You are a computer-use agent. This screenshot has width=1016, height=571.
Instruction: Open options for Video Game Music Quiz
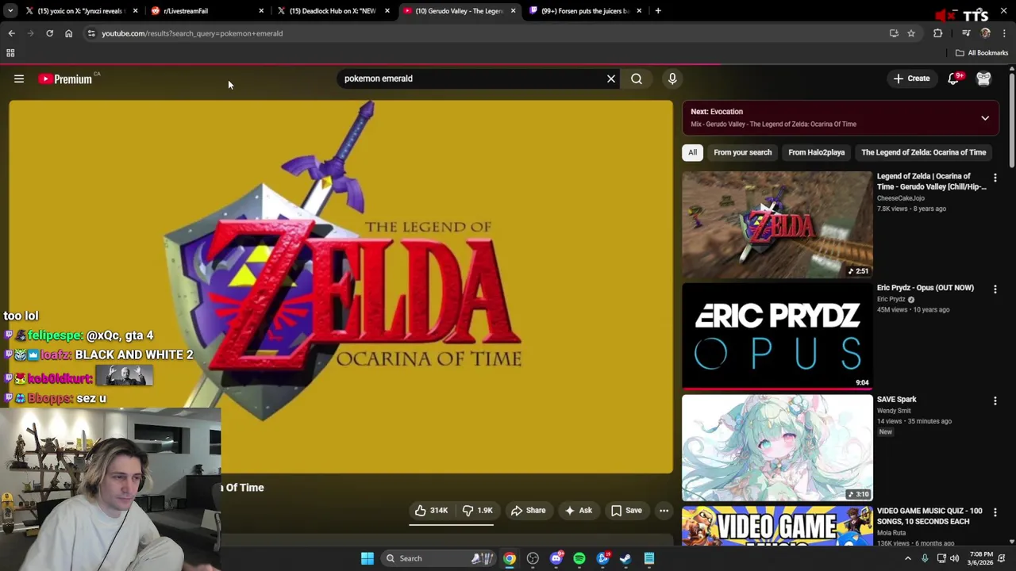pos(995,513)
